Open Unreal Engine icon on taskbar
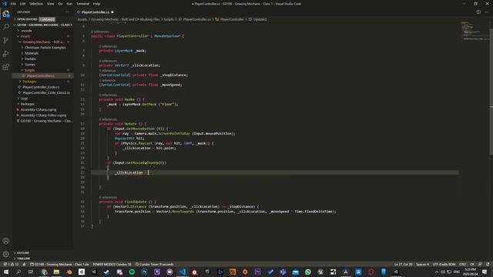Screen dimensions: 493x277 click(x=320, y=272)
